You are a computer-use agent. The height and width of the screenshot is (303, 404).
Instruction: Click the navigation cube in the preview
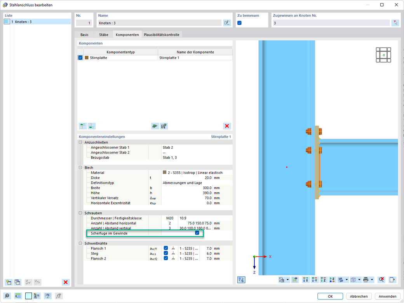[x=383, y=55]
